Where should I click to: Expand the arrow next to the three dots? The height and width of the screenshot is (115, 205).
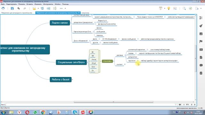(x=65, y=8)
